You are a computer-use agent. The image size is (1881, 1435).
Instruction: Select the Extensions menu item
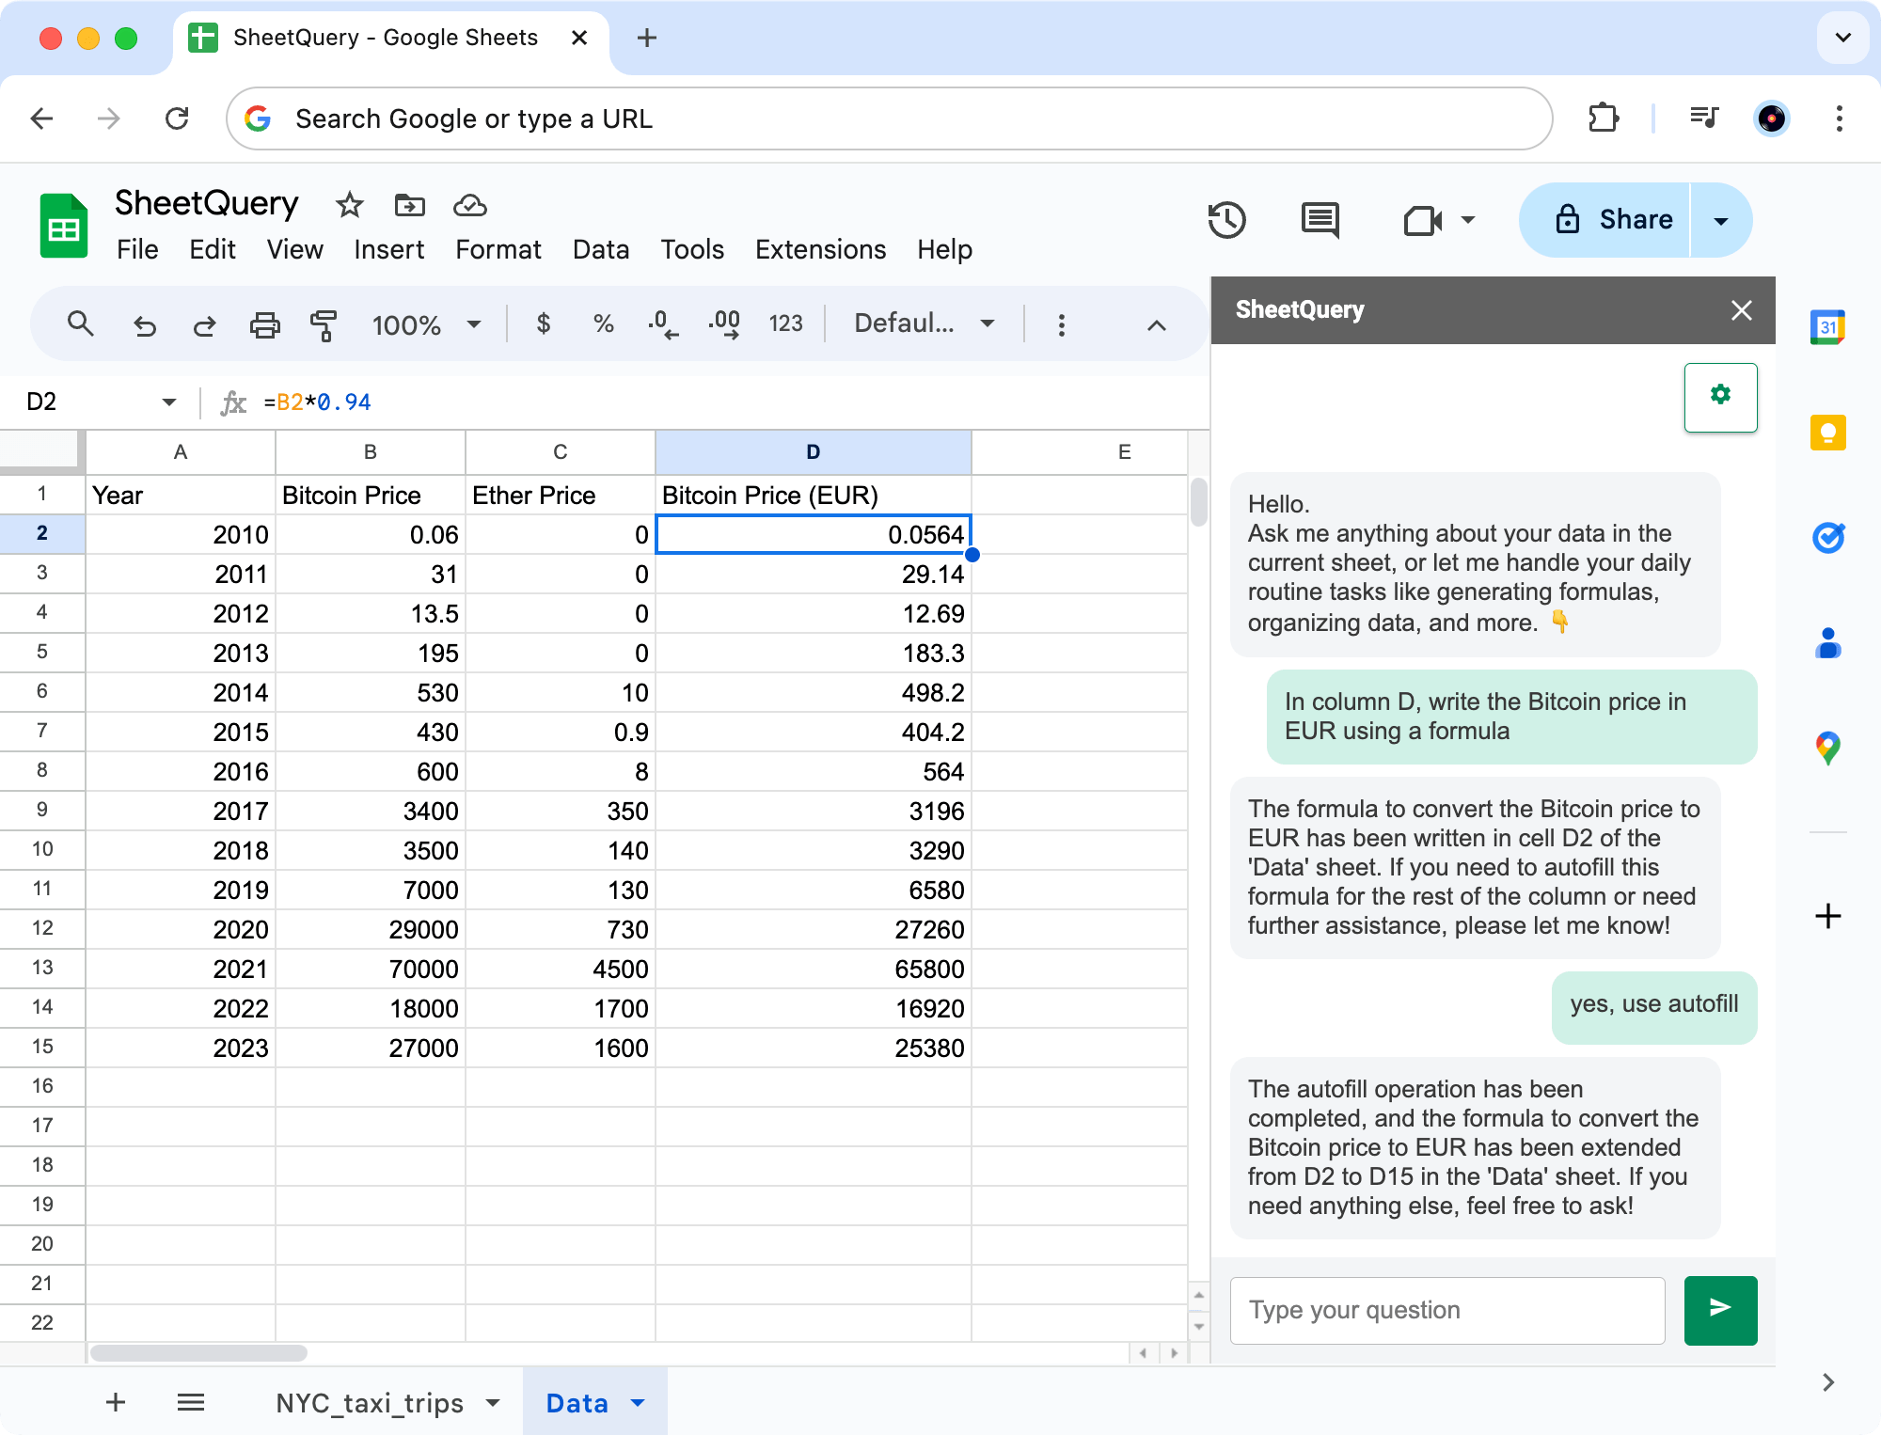[820, 247]
